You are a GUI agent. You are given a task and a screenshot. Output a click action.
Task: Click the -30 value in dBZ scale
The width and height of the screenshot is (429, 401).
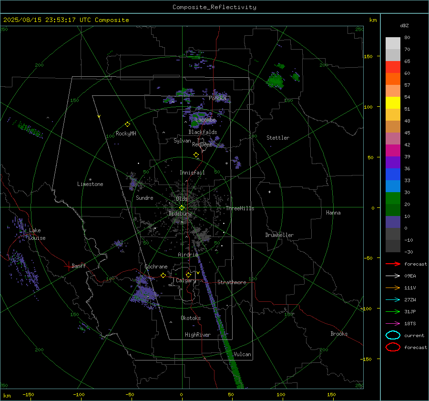click(409, 252)
